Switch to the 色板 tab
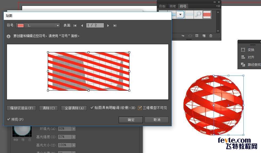261x153 pixels. click(162, 6)
